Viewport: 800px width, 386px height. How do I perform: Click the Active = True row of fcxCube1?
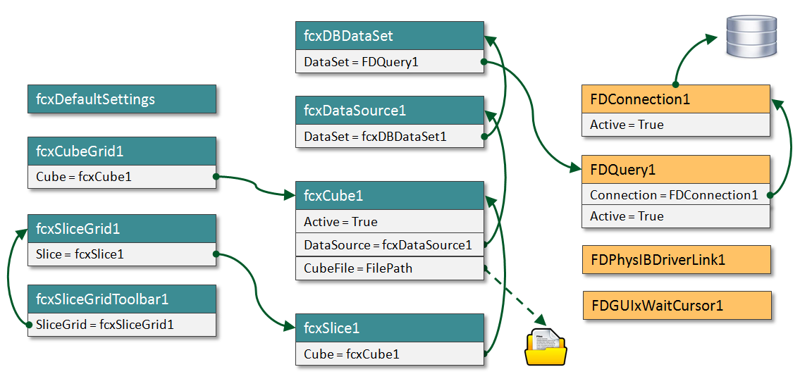coord(390,220)
